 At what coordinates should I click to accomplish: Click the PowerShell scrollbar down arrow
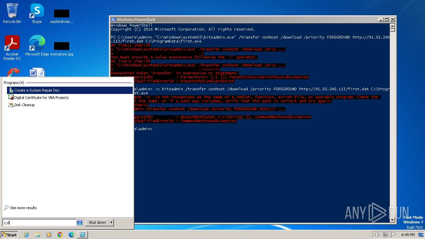tap(392, 220)
